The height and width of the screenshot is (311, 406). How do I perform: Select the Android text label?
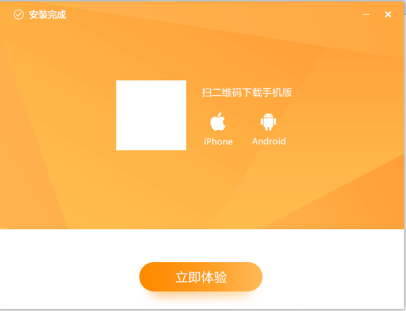(x=269, y=141)
